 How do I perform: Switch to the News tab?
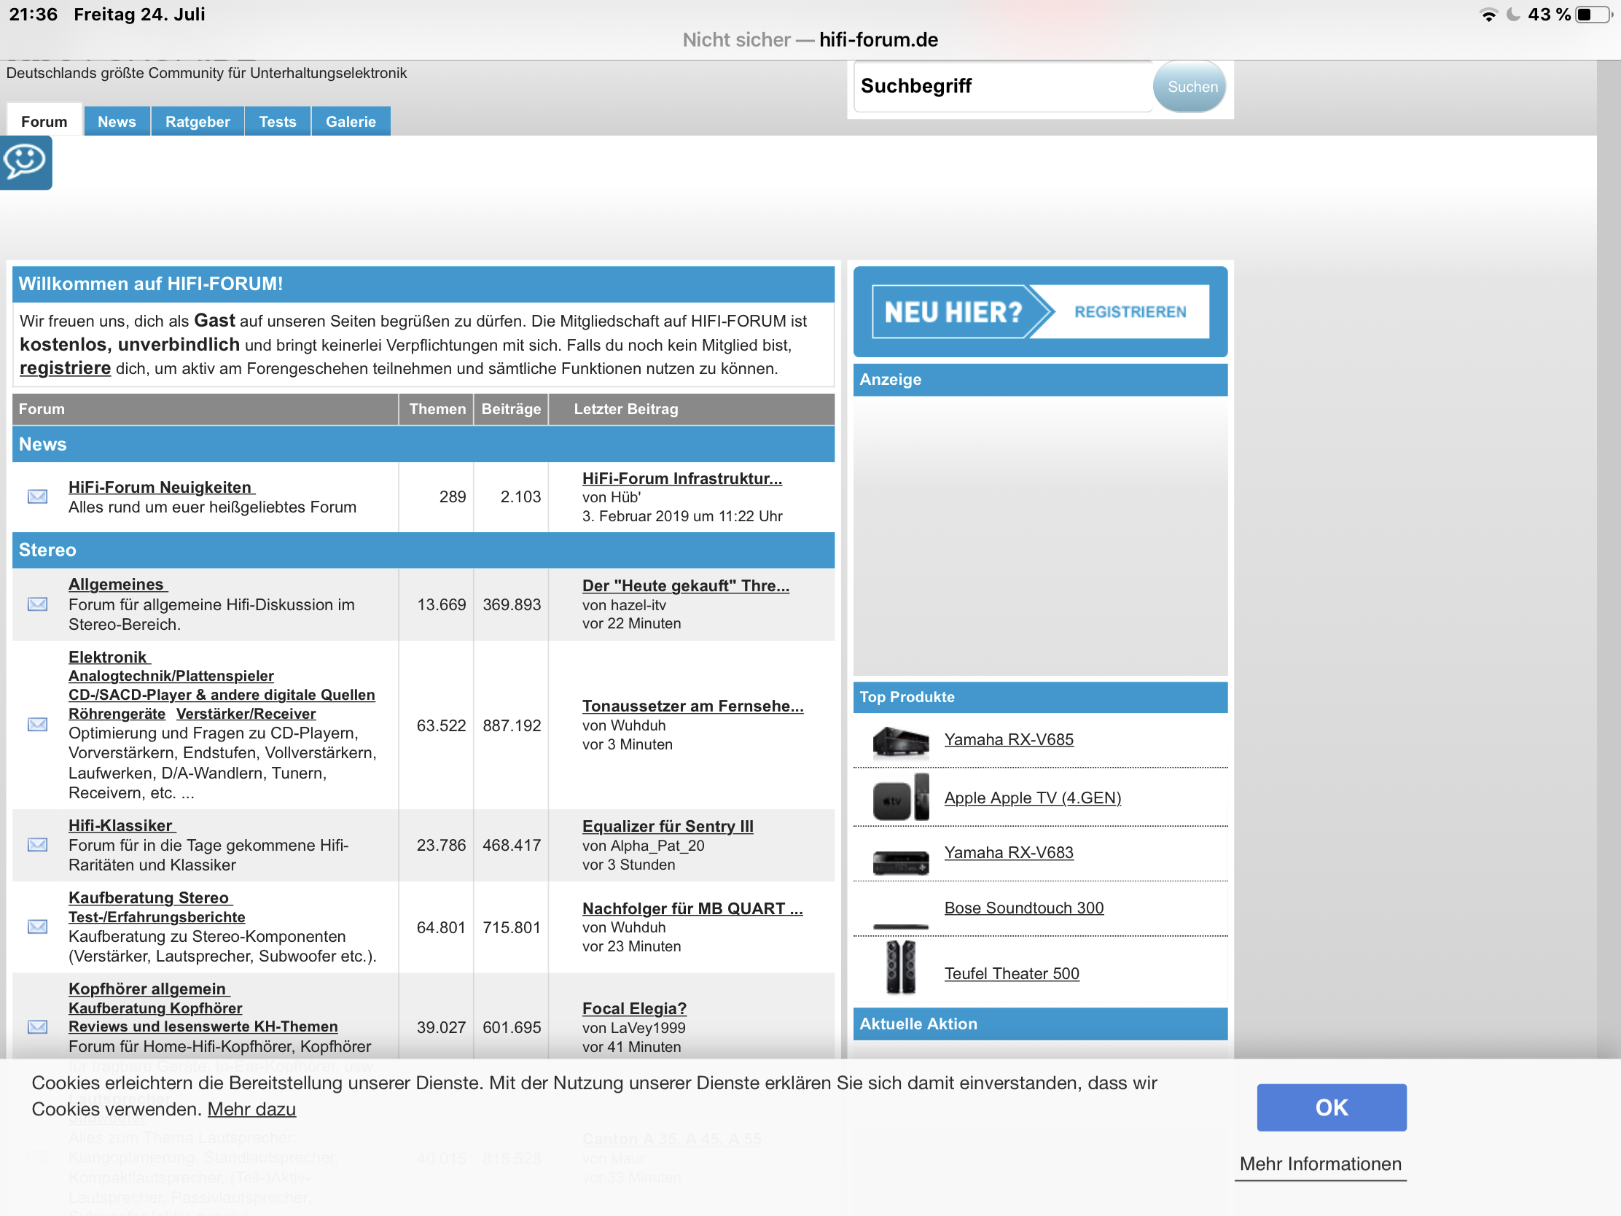(117, 121)
